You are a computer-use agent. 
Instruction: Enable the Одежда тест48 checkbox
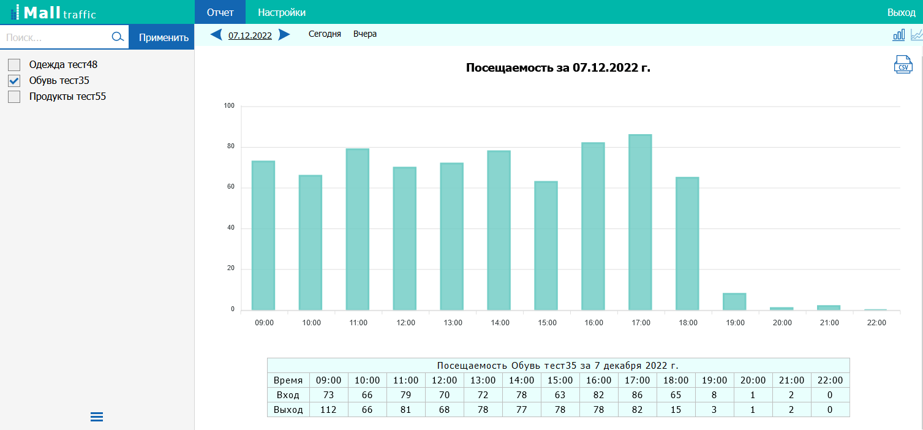[14, 64]
